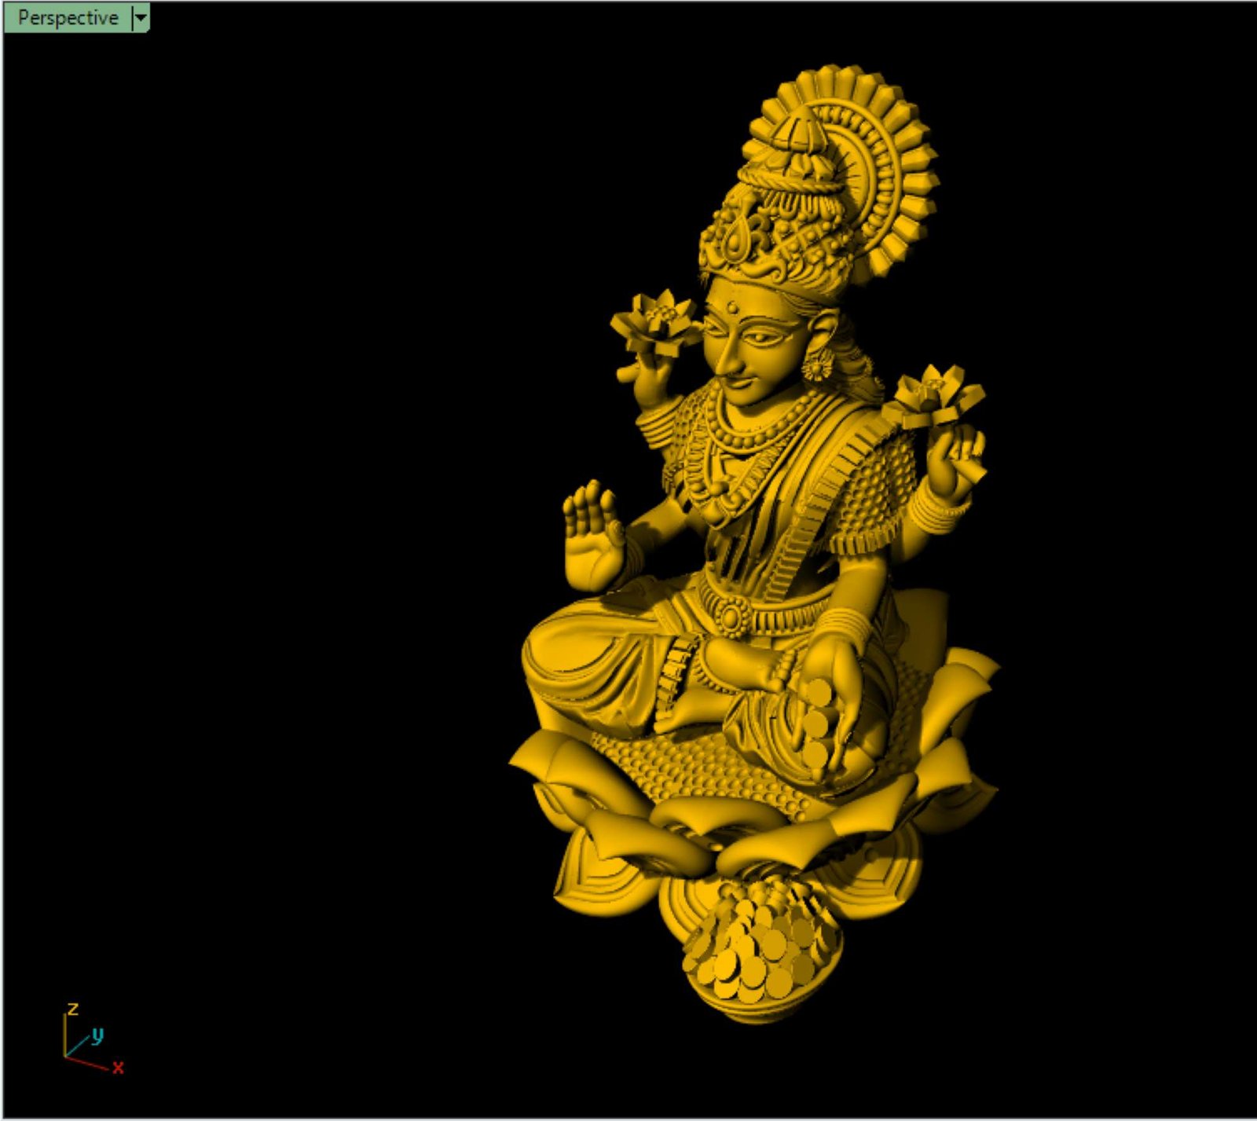Select the round earring on the statue
Screen dimensions: 1257x1121
(x=817, y=364)
